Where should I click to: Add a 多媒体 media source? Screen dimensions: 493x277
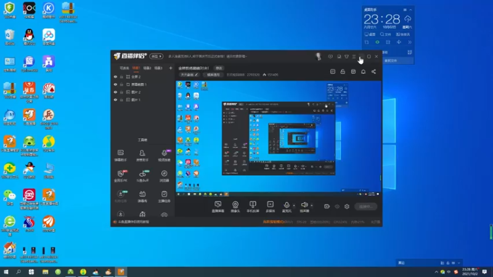271,207
